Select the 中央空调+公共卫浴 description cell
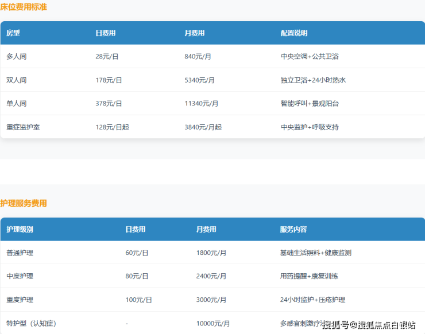Viewport: 425px width, 334px height. 310,57
